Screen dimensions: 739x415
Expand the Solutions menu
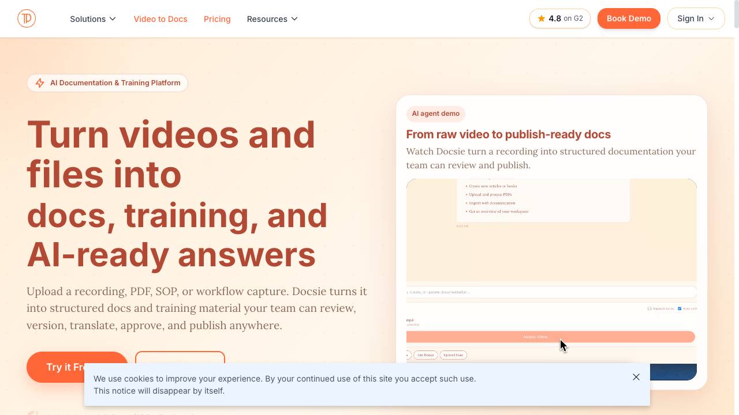(x=93, y=19)
